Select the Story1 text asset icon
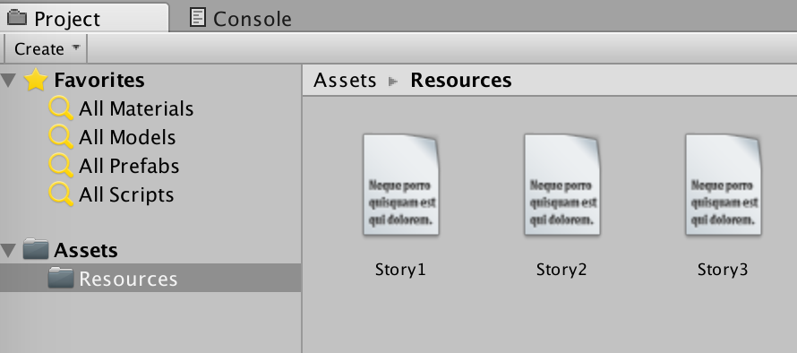 400,185
